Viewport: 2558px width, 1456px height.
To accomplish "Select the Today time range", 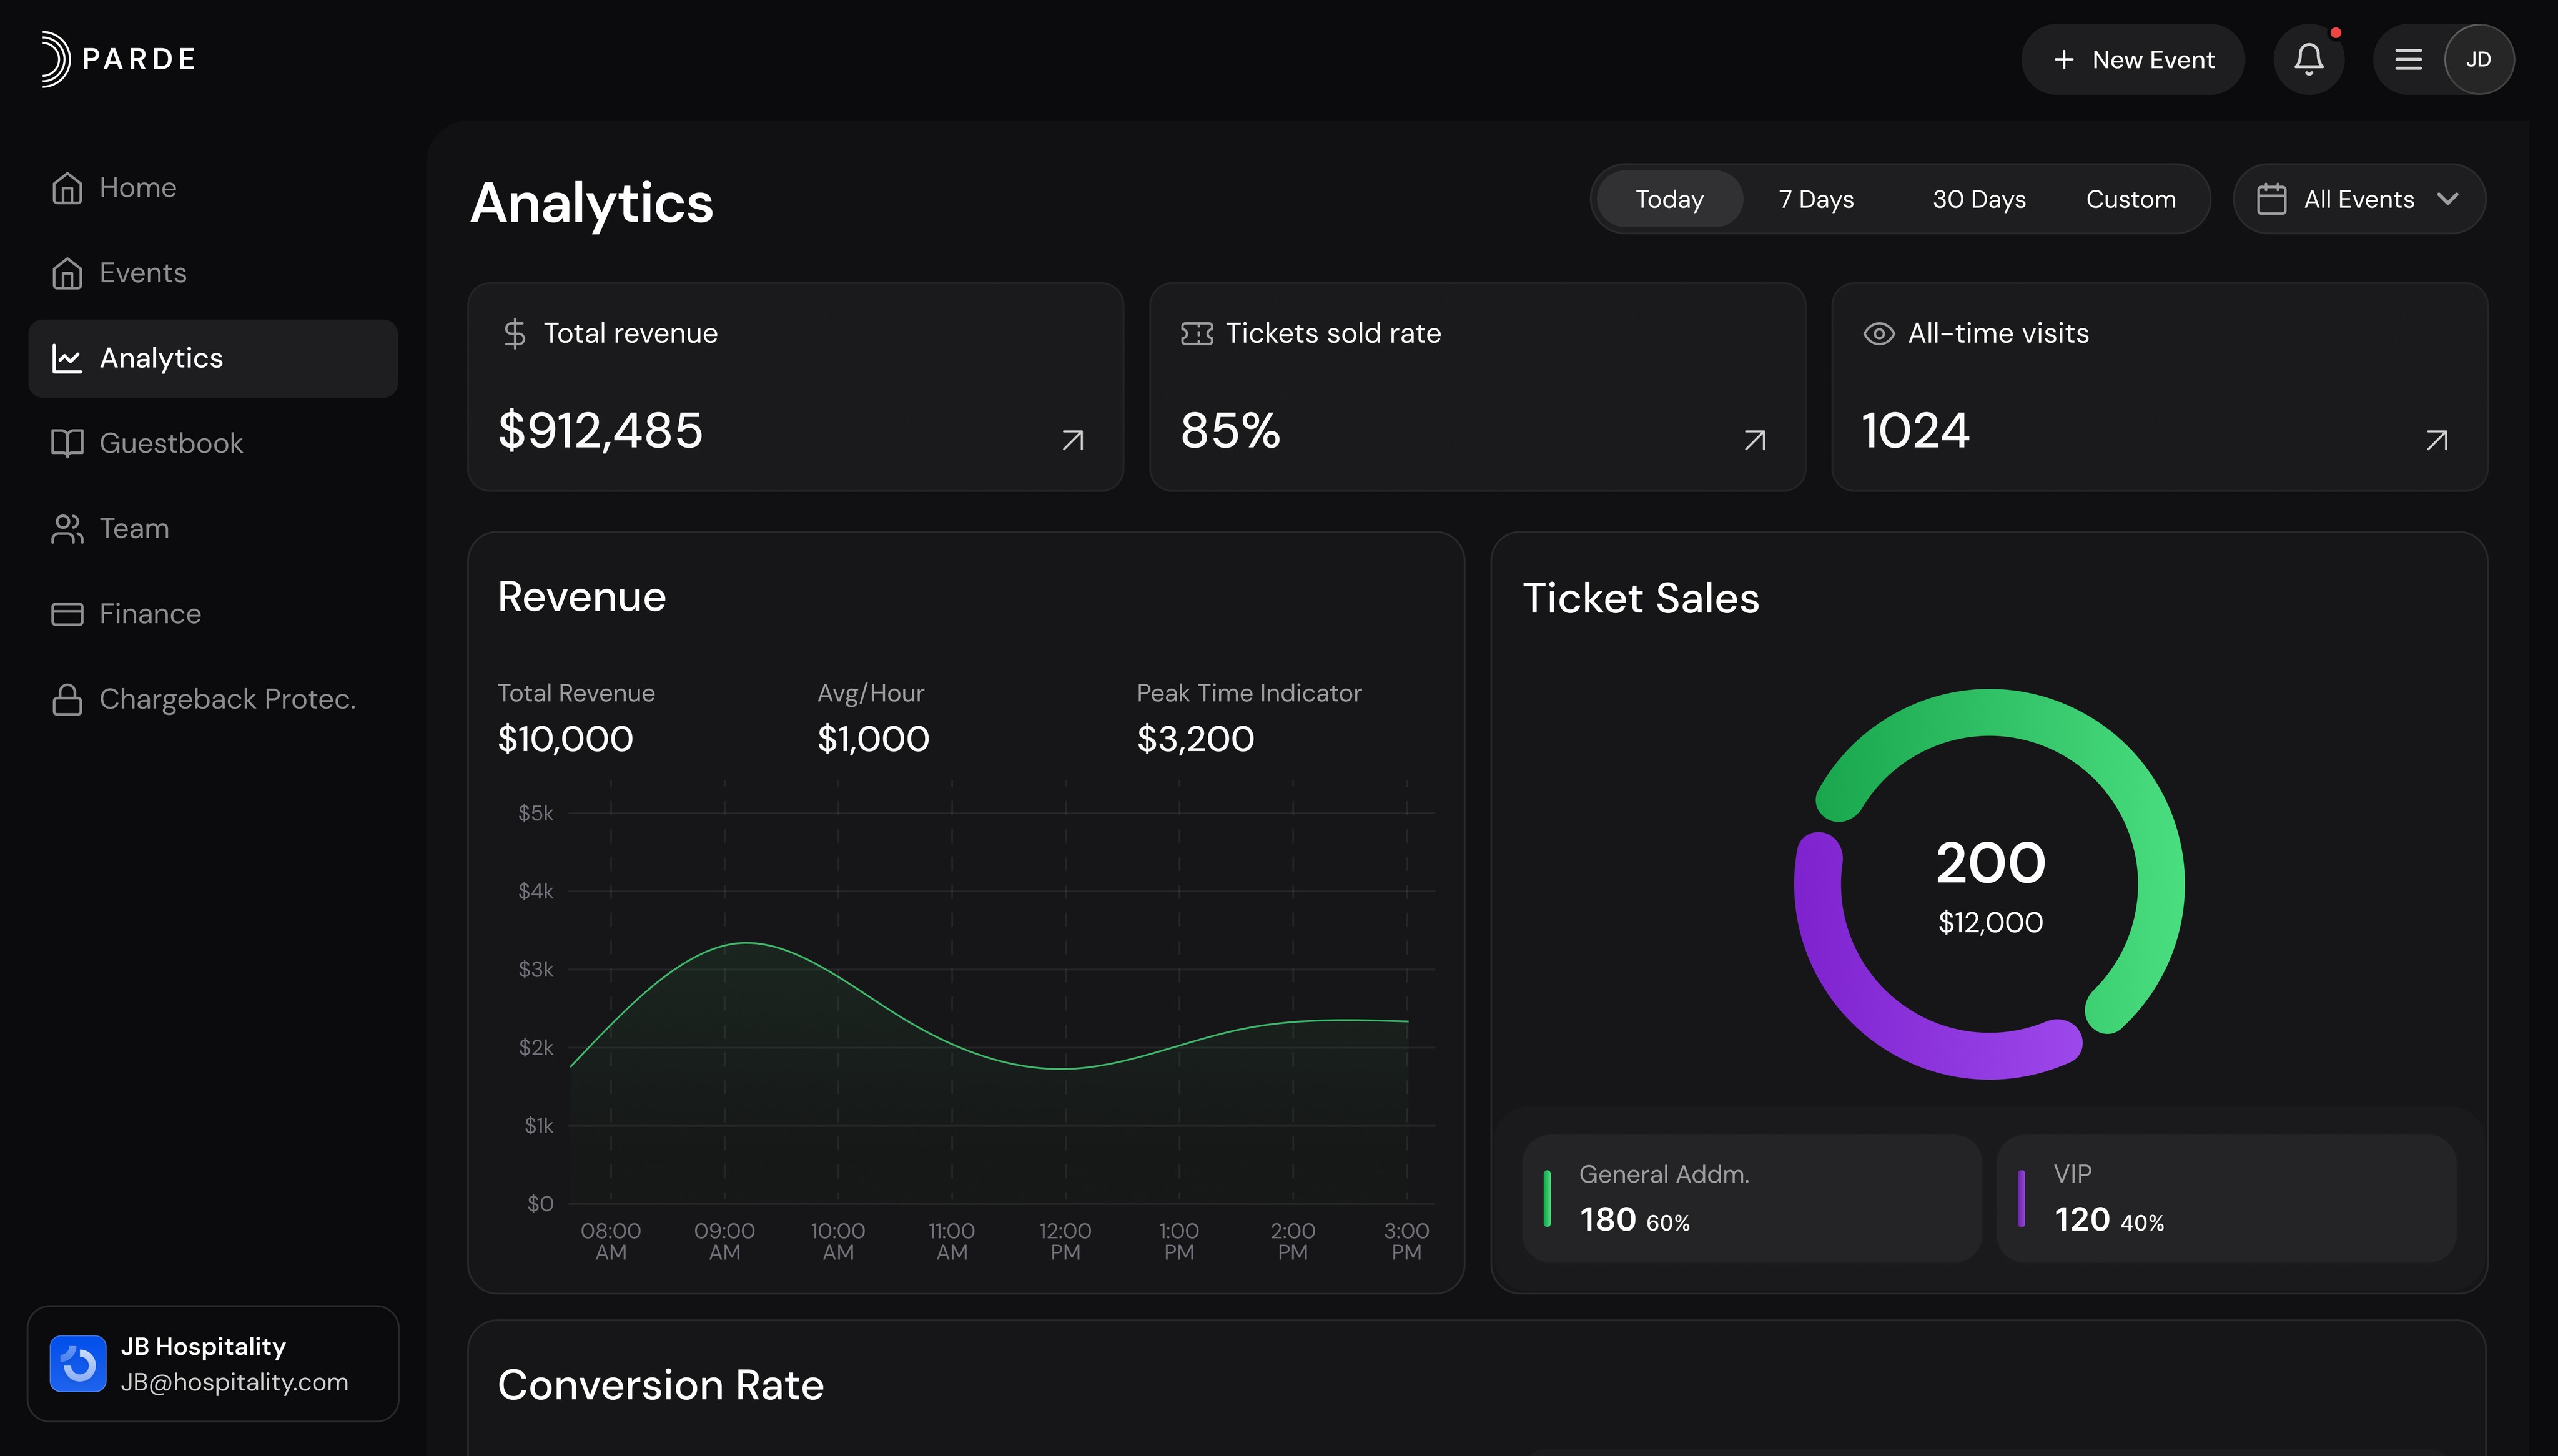I will [x=1669, y=199].
